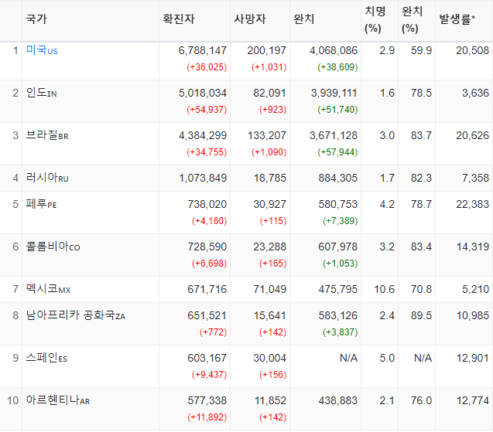Sort by the 사망자 column header
This screenshot has height=432, width=493.
[250, 19]
